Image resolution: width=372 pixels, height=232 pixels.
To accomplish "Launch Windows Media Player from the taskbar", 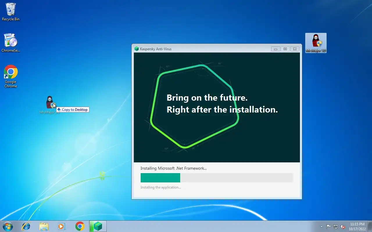I will point(62,226).
